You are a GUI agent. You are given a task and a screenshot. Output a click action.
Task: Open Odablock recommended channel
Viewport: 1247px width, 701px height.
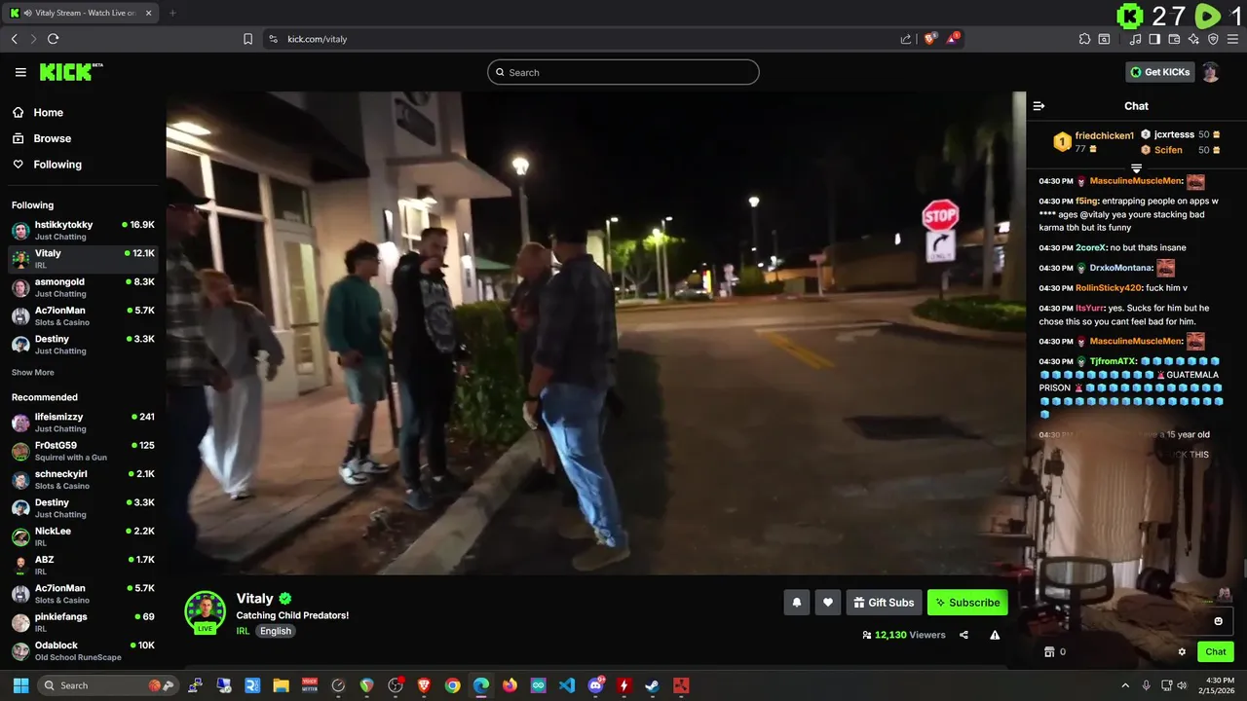(x=83, y=651)
